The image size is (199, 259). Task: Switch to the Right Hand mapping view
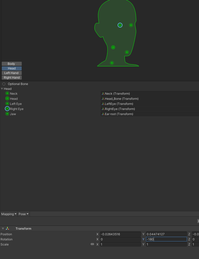(x=12, y=78)
